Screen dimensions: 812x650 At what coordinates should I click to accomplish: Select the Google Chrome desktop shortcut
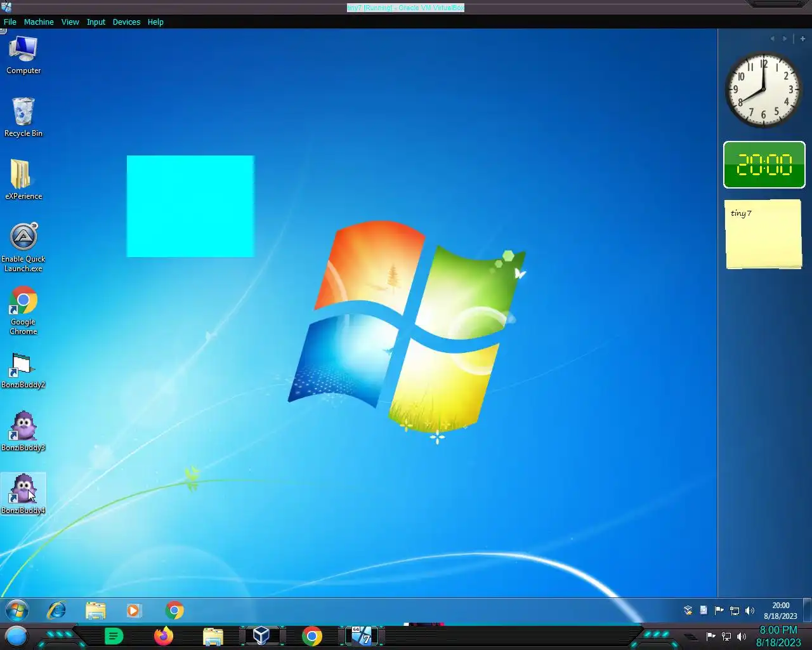(x=23, y=311)
